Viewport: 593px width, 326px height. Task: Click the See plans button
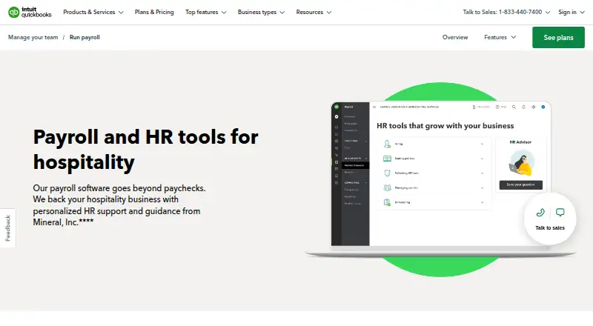(x=558, y=38)
